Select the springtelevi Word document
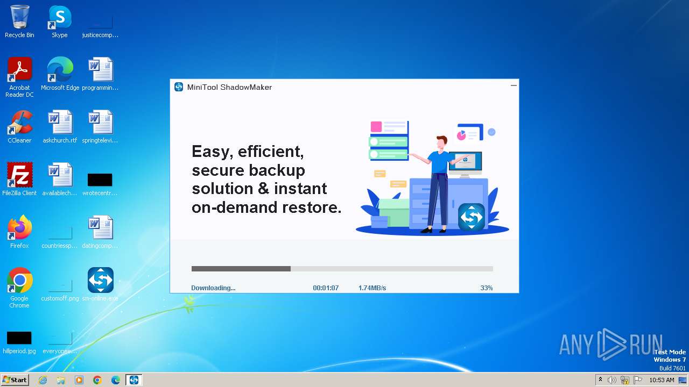Image resolution: width=689 pixels, height=387 pixels. 100,127
